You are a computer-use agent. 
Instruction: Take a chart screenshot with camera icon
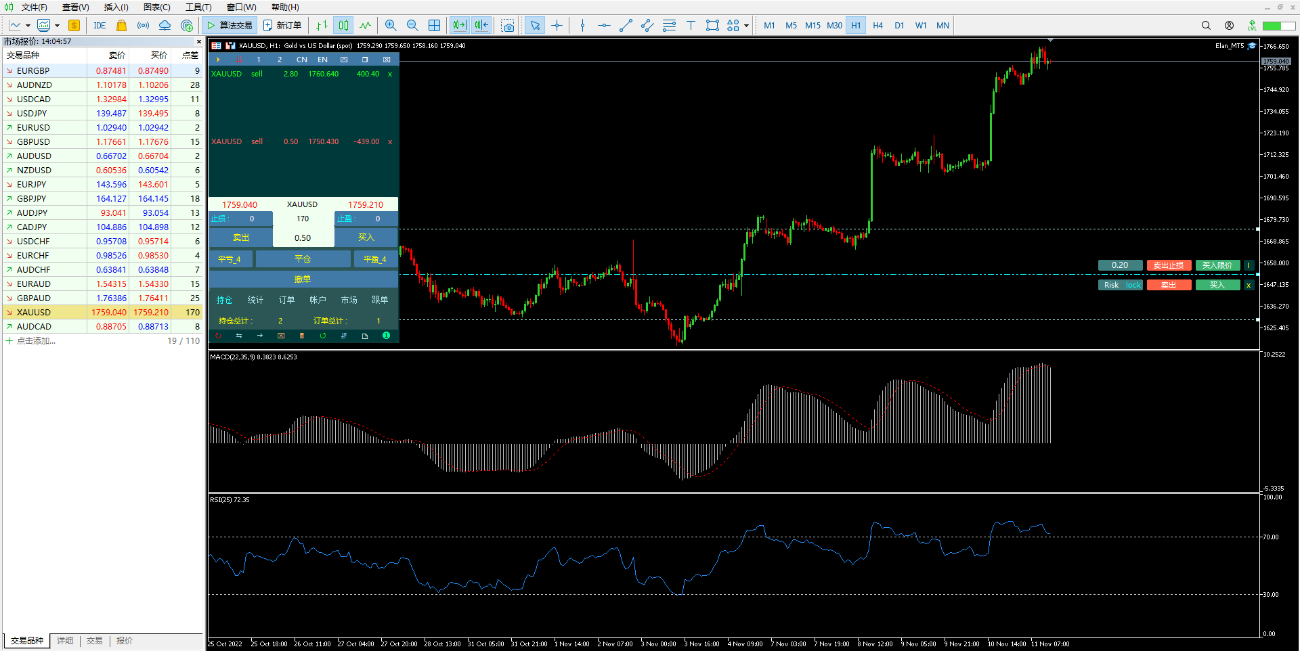[508, 26]
